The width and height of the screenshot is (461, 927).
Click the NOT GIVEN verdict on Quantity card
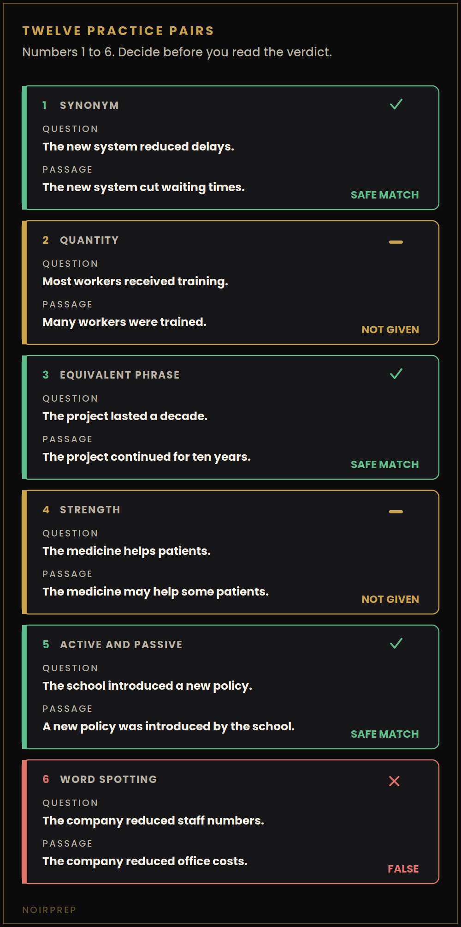pos(390,330)
